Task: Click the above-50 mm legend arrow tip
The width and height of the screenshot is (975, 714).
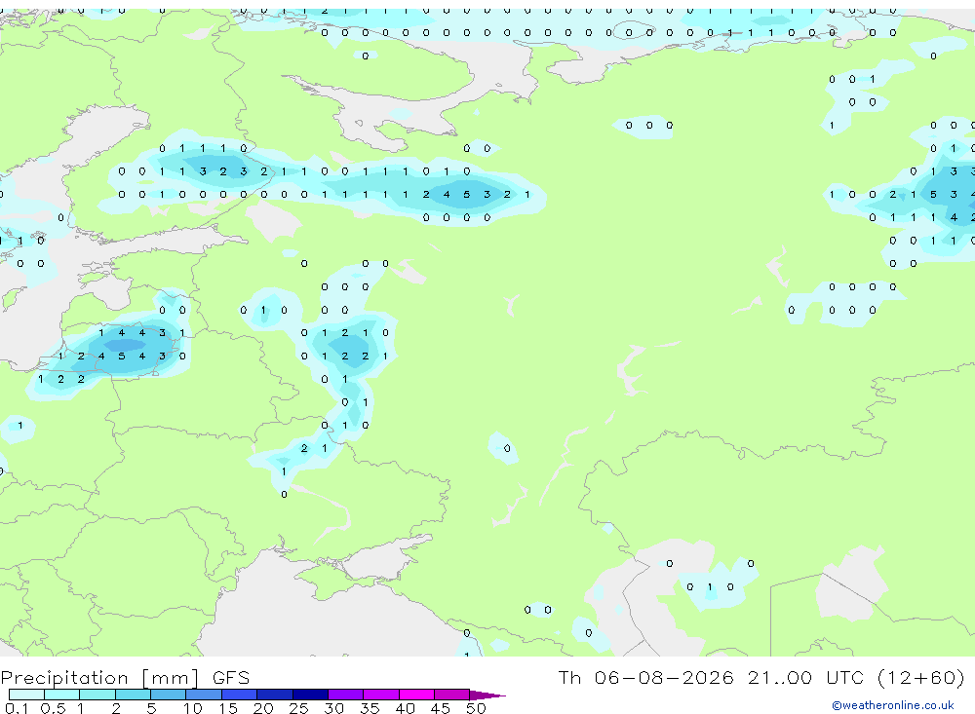Action: pyautogui.click(x=487, y=695)
